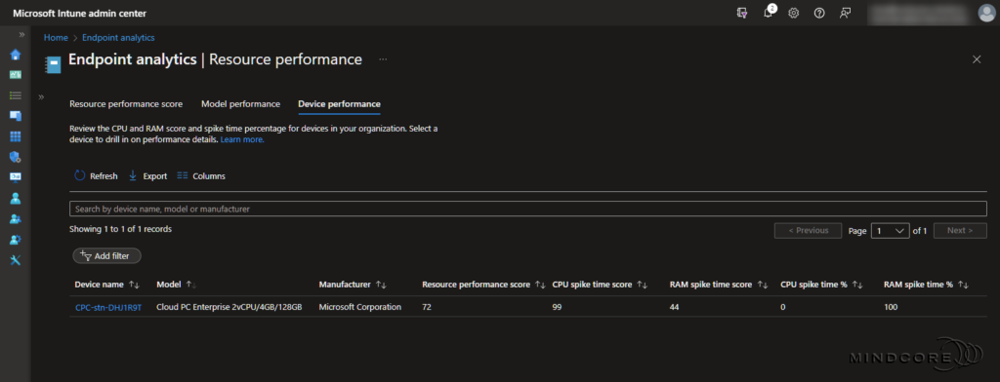1000x382 pixels.
Task: Sort by Model column
Action: point(177,285)
